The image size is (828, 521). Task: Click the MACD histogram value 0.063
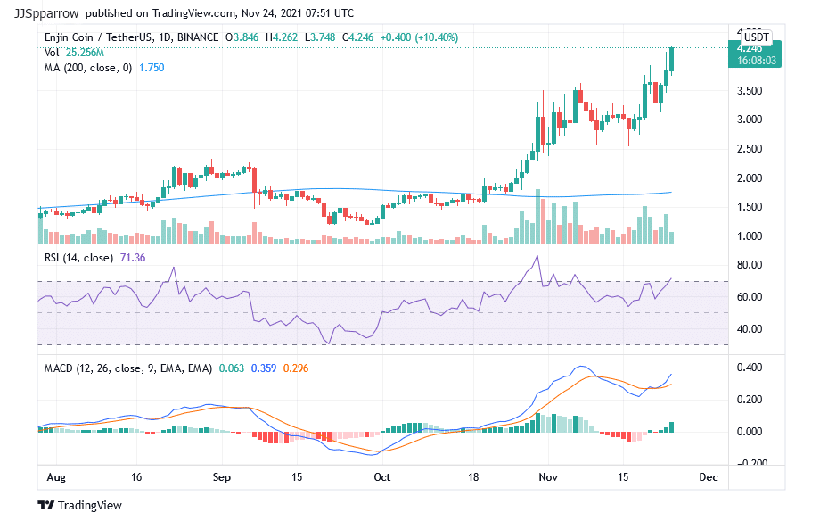point(232,368)
